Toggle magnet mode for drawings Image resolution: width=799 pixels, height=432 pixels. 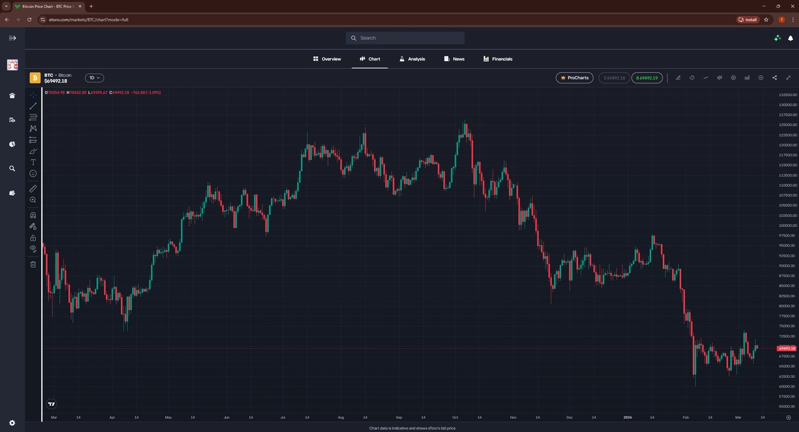tap(33, 215)
